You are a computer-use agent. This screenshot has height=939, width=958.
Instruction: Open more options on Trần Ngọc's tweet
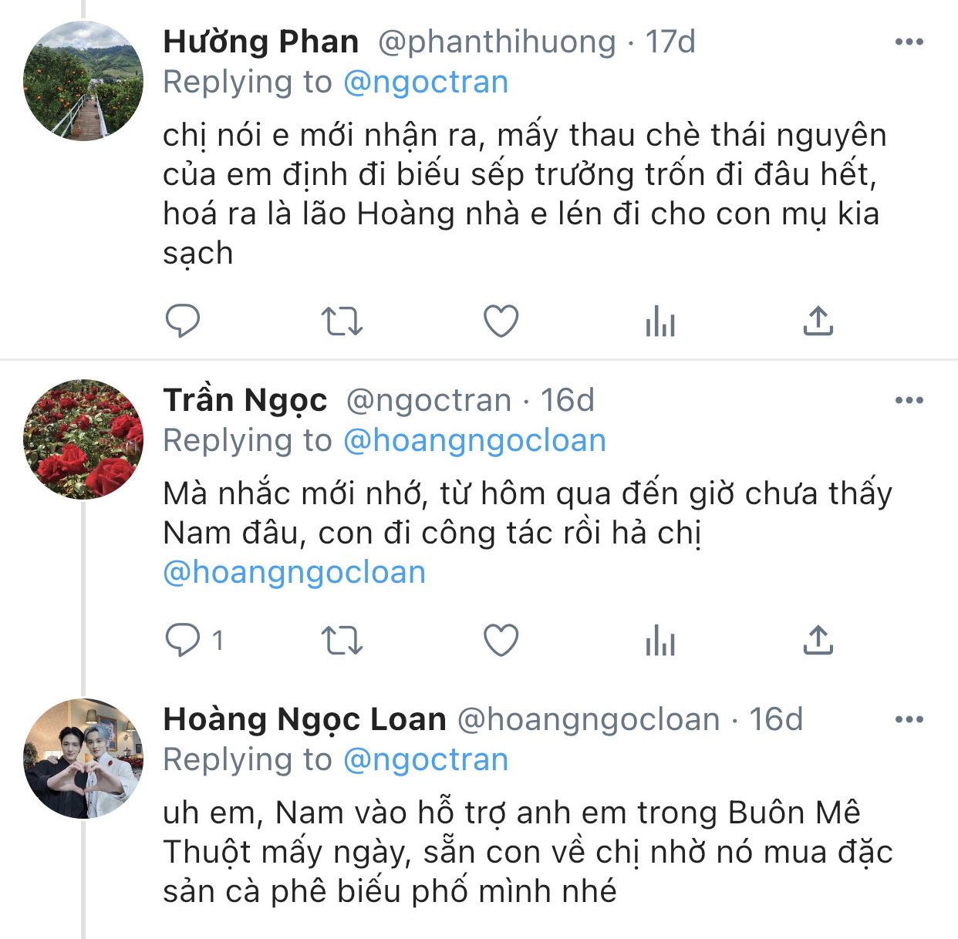tap(909, 400)
